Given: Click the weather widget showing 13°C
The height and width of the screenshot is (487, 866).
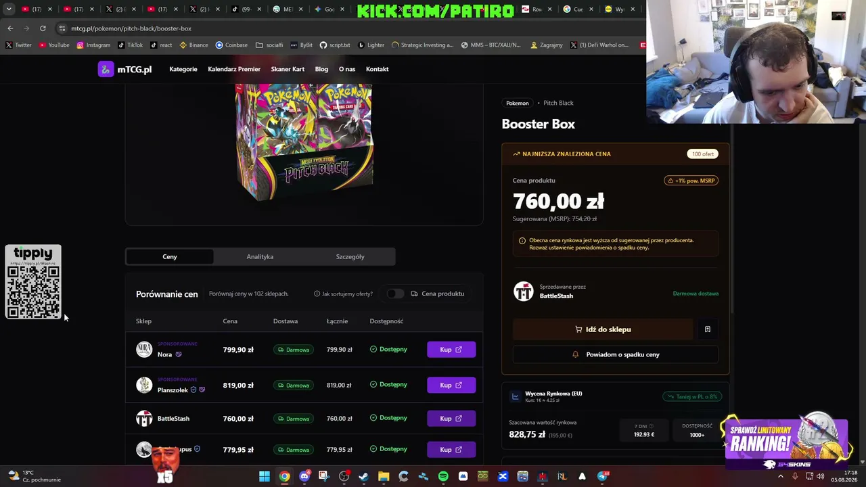Looking at the screenshot, I should pos(34,476).
